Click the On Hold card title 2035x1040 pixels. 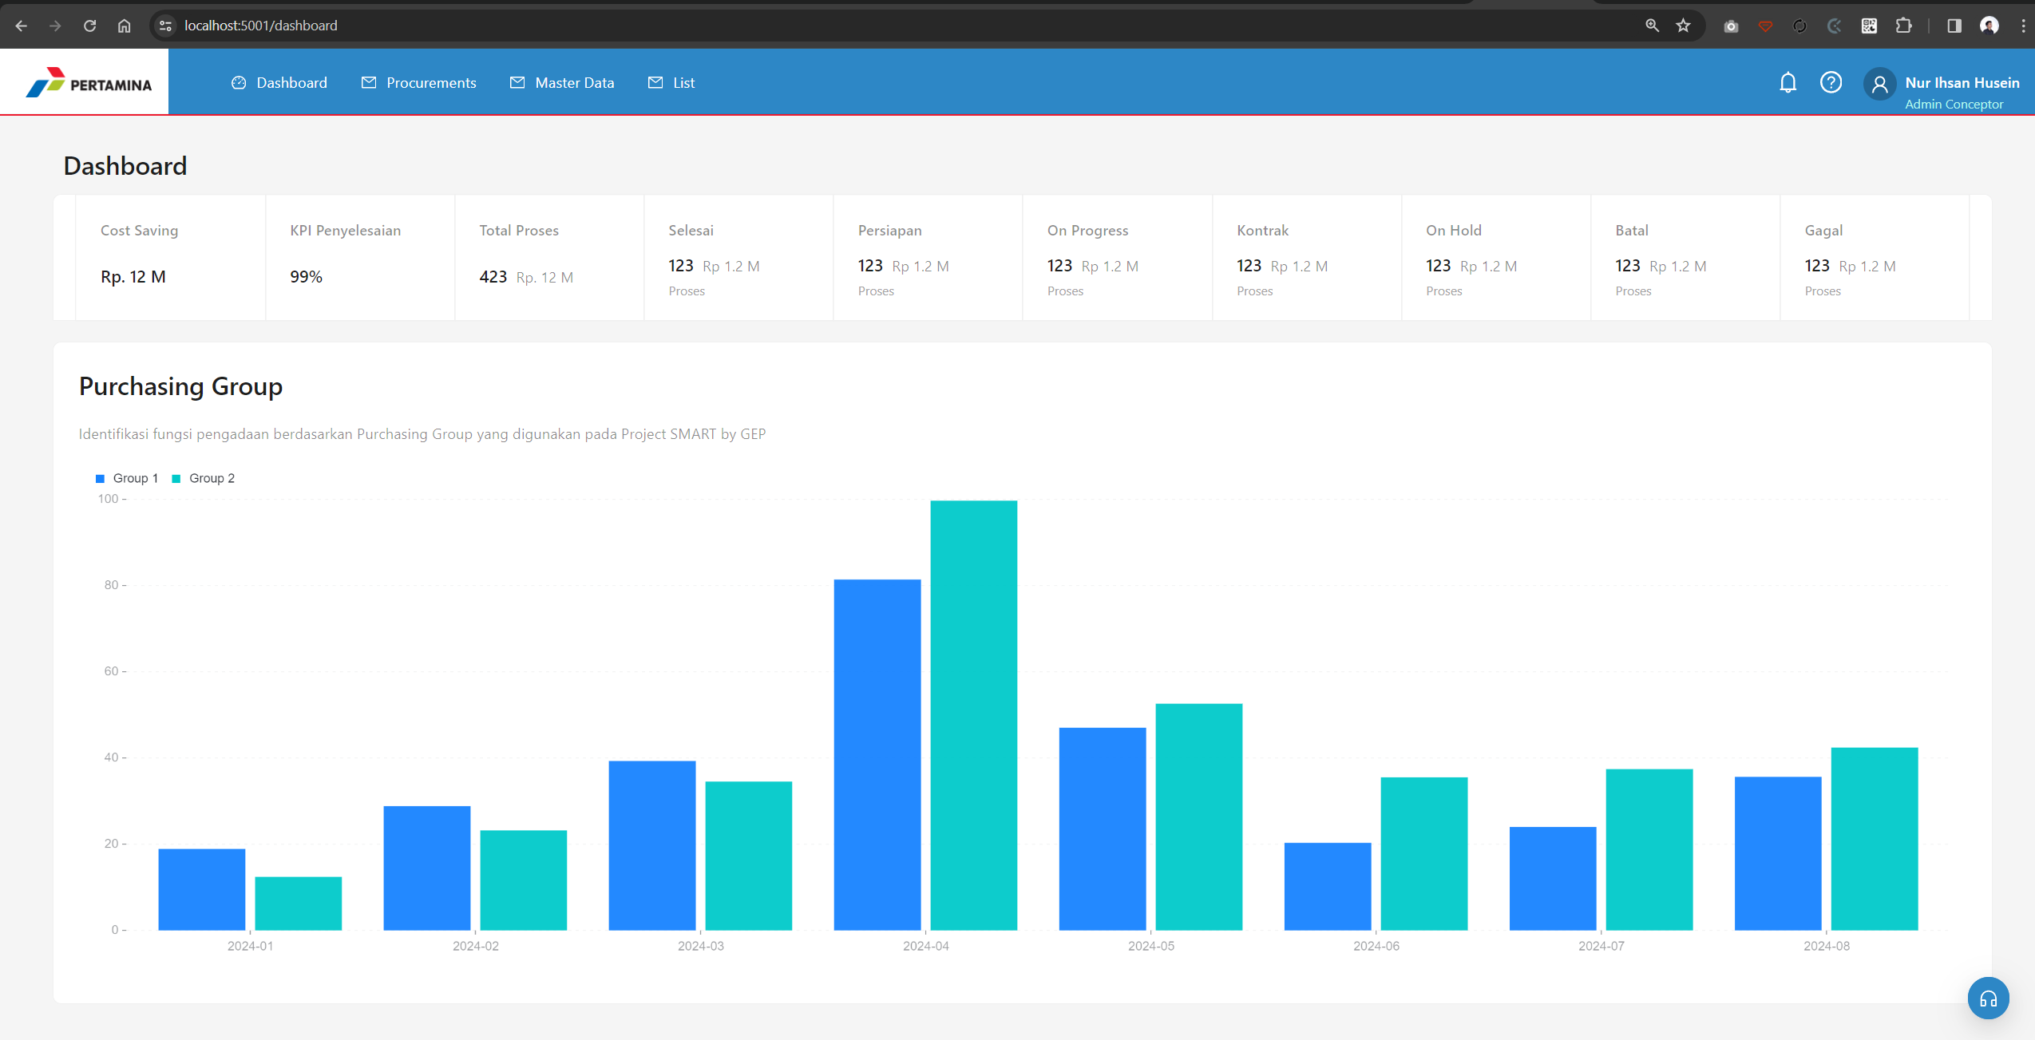pos(1453,230)
